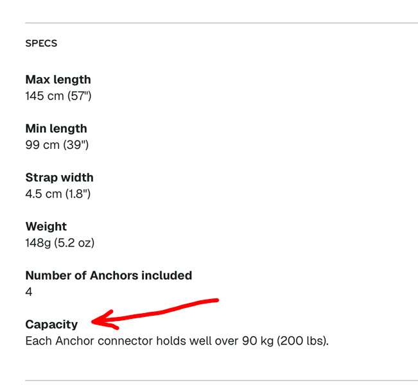Click the 99 cm (39") value

(x=57, y=145)
